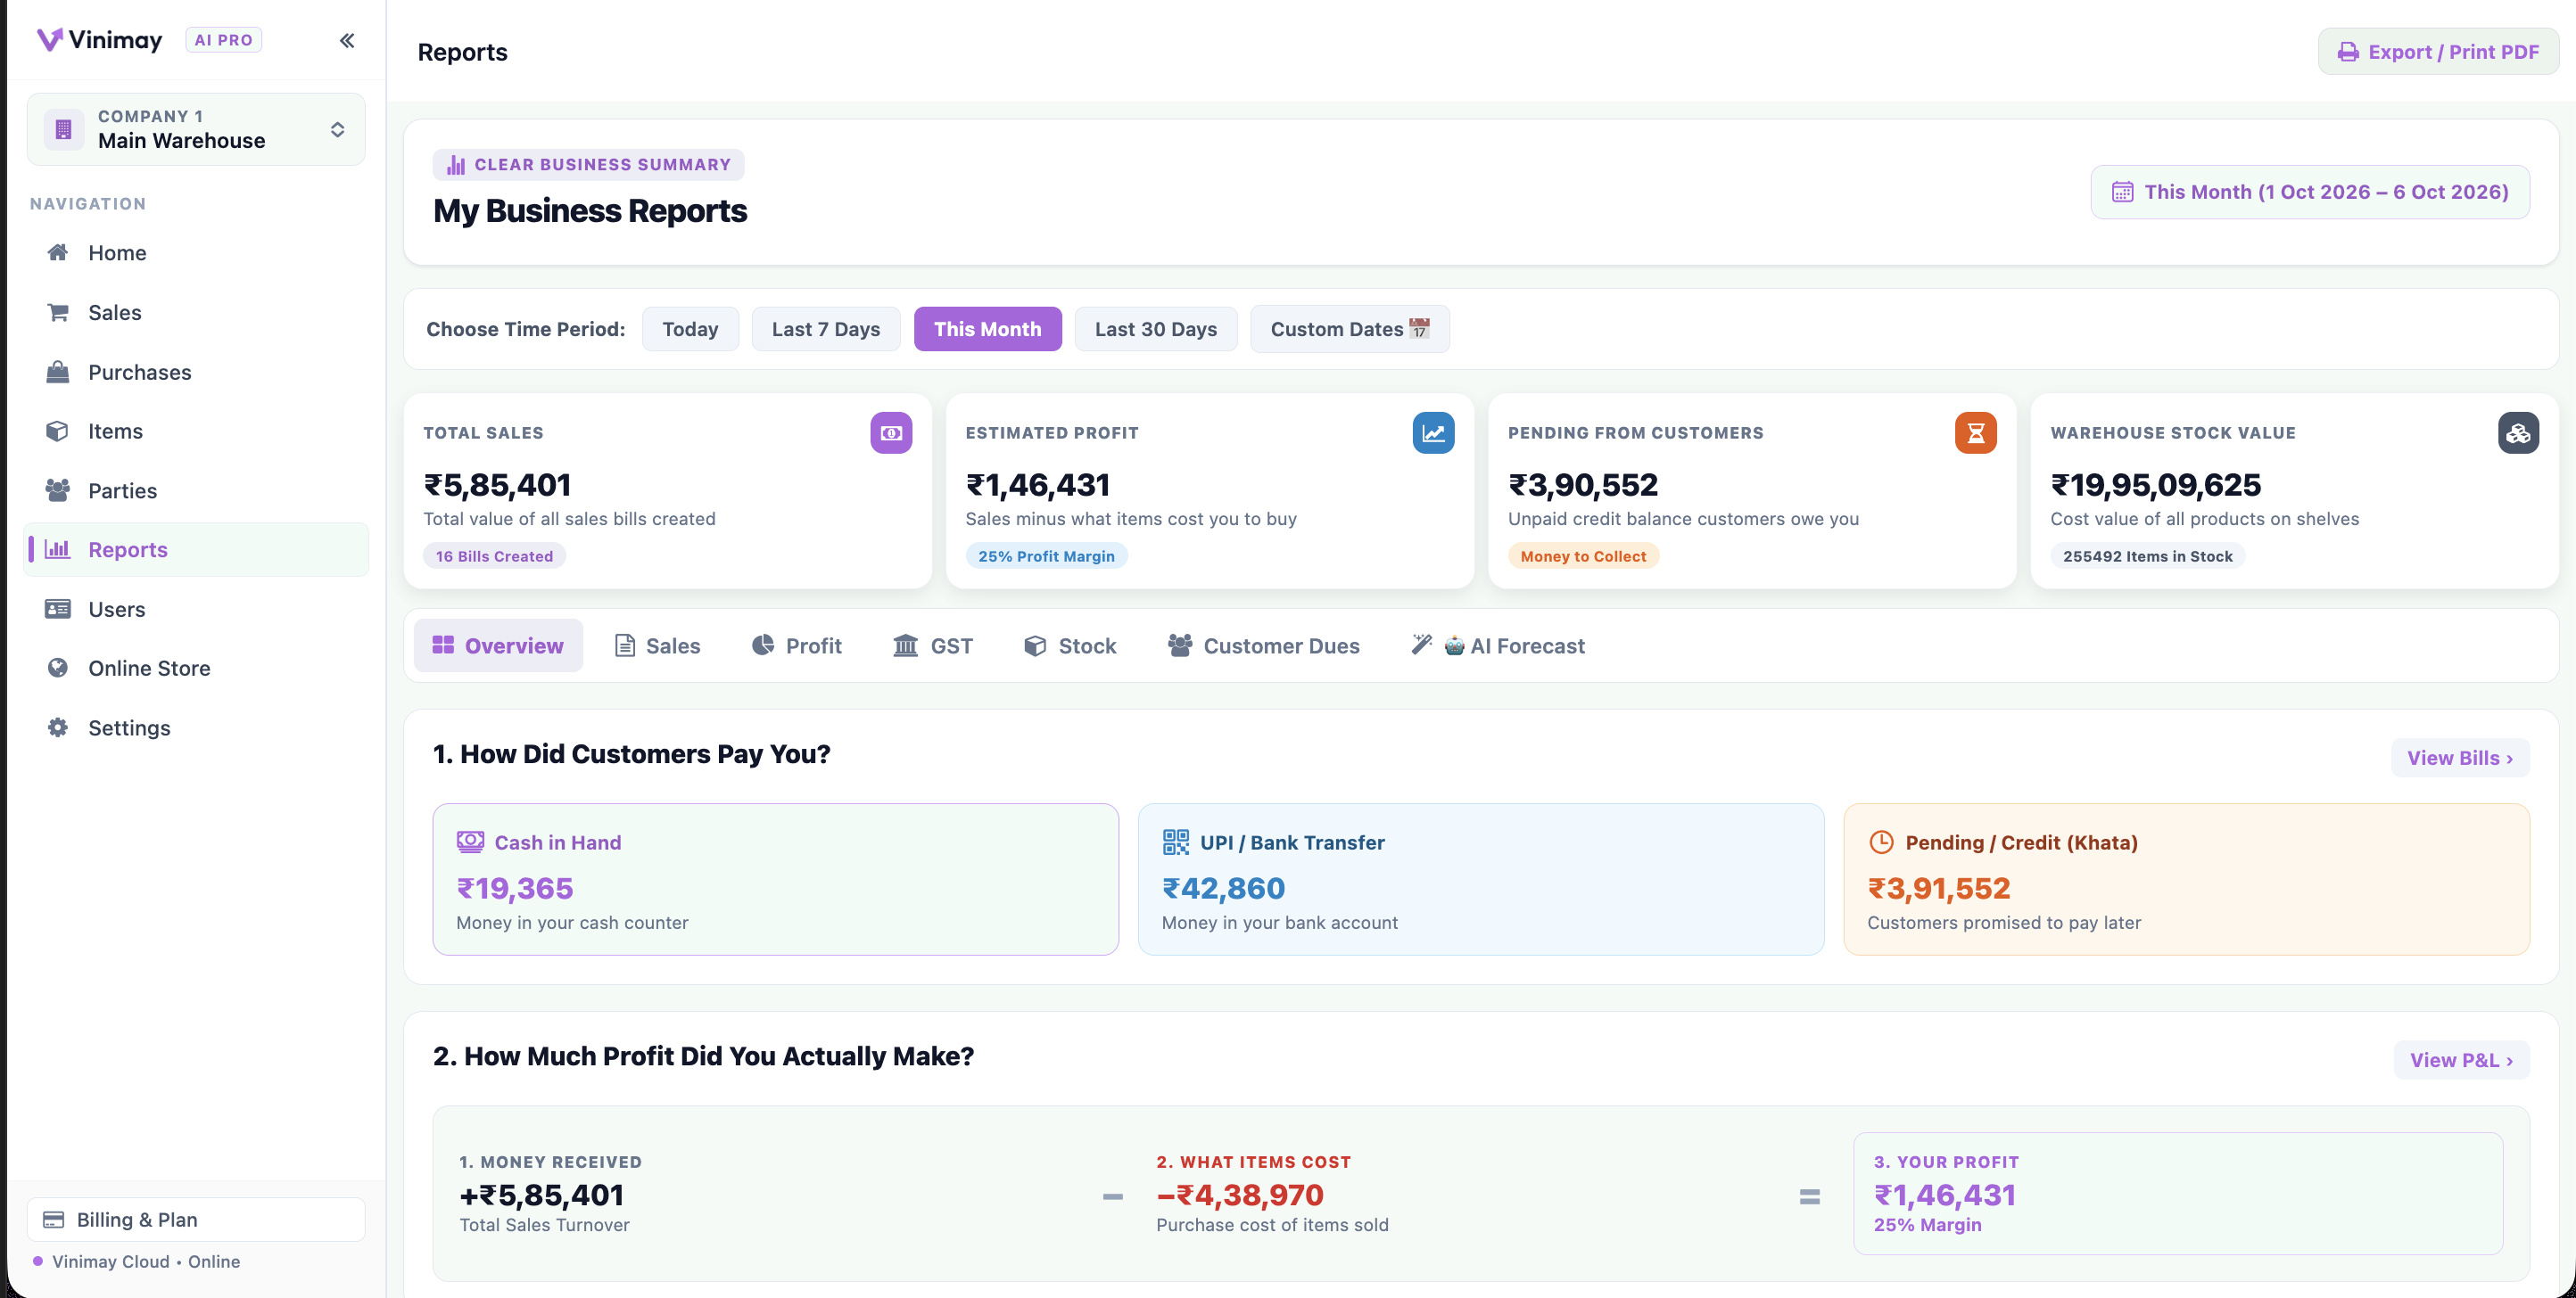Click the 255492 Items in Stock badge

tap(2147, 555)
